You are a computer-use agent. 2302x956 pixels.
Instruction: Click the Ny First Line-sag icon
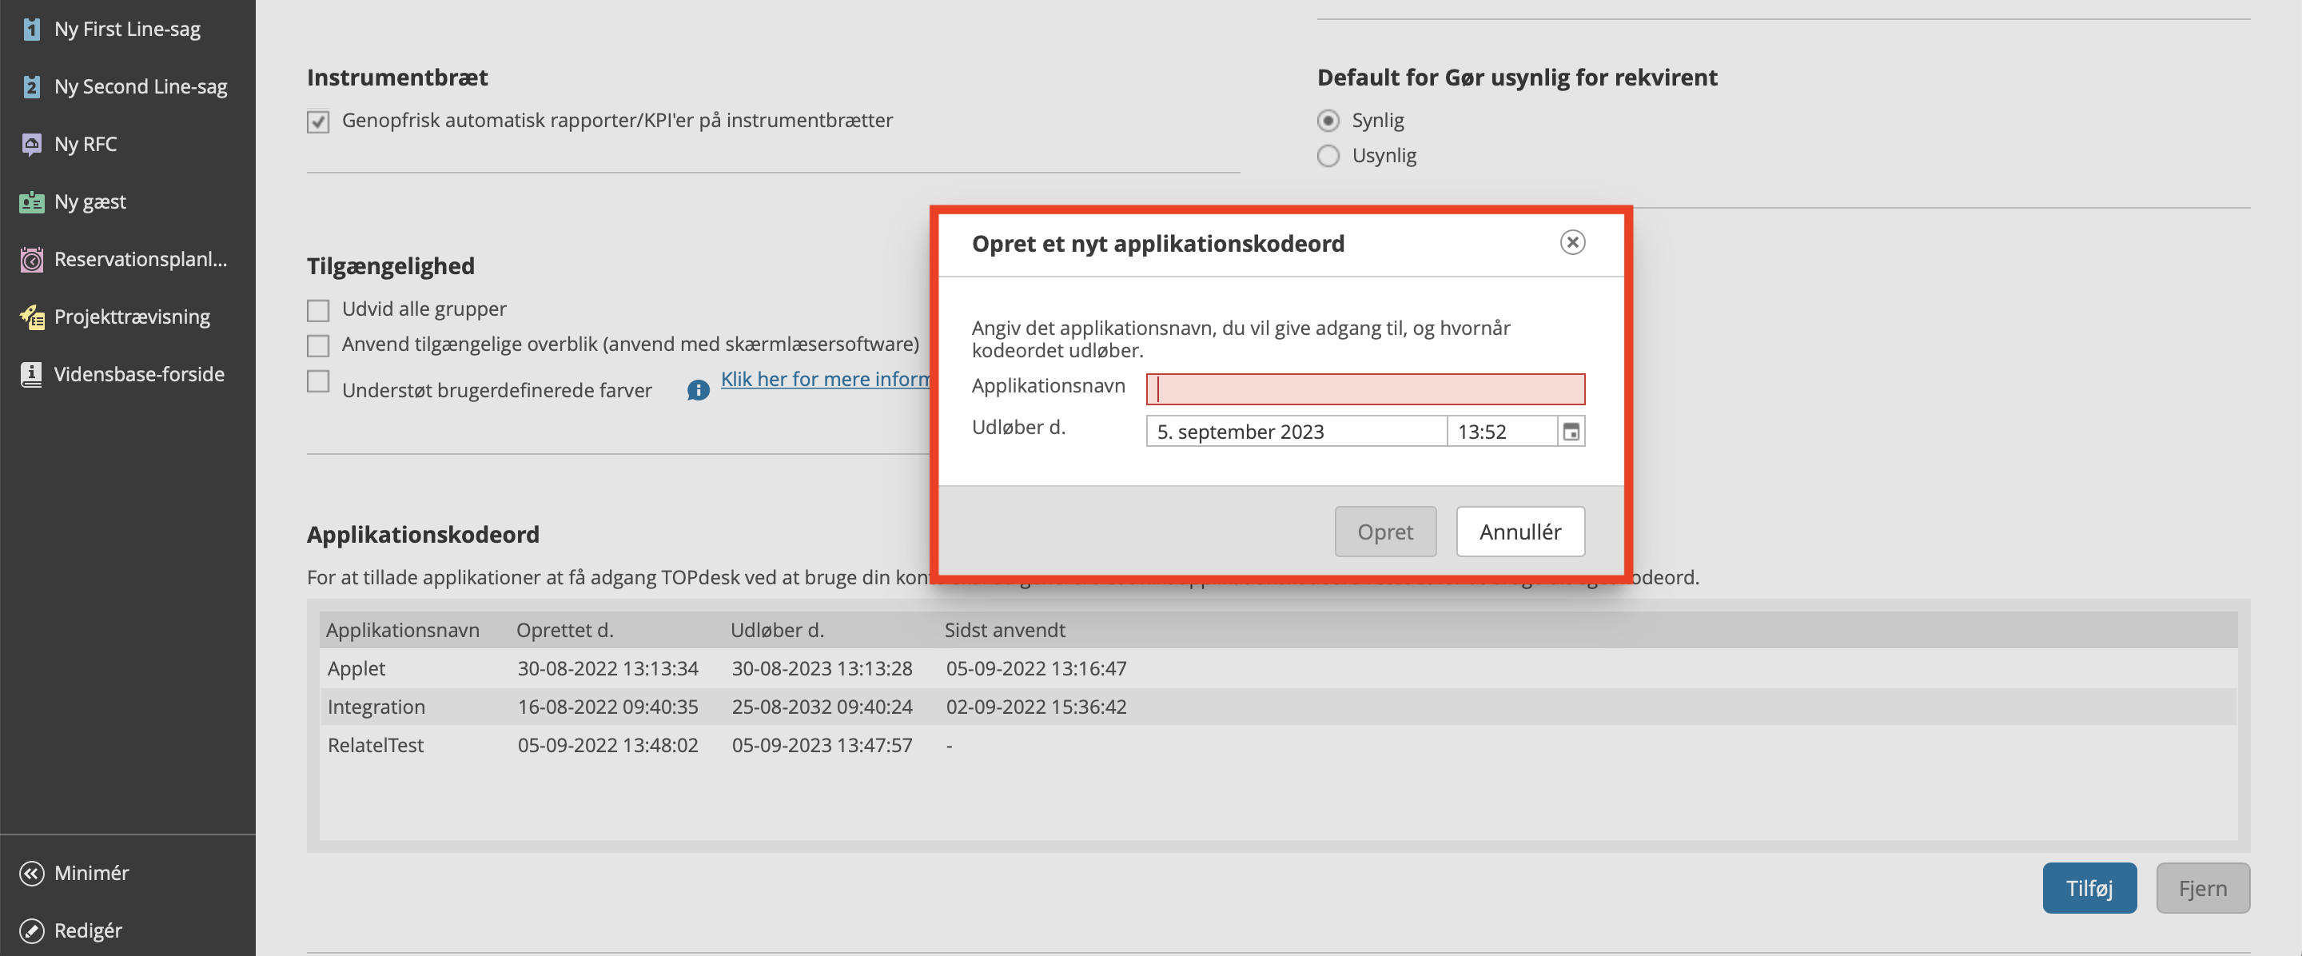pos(31,30)
